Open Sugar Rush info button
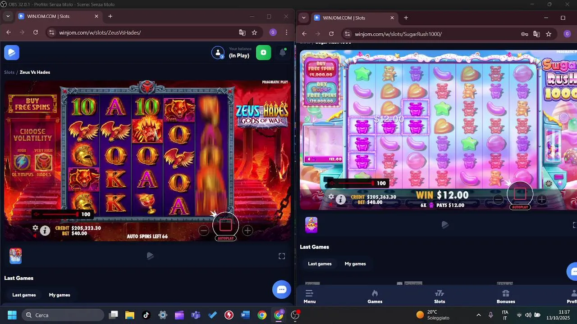 point(341,199)
